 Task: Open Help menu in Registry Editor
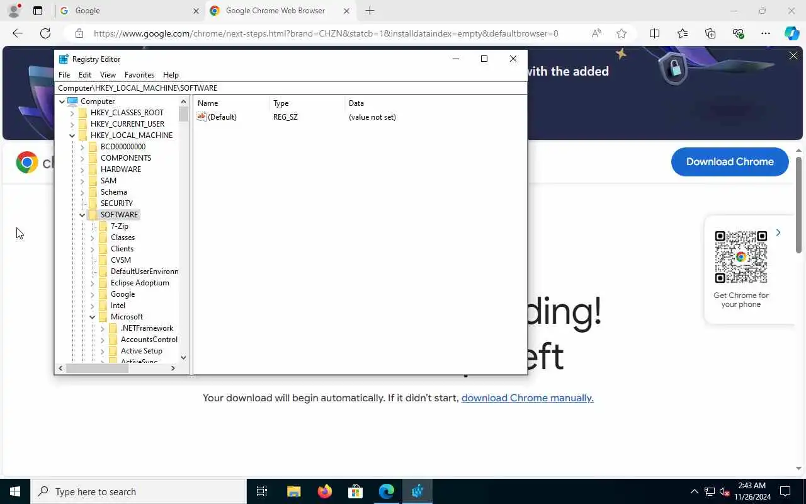click(x=171, y=74)
